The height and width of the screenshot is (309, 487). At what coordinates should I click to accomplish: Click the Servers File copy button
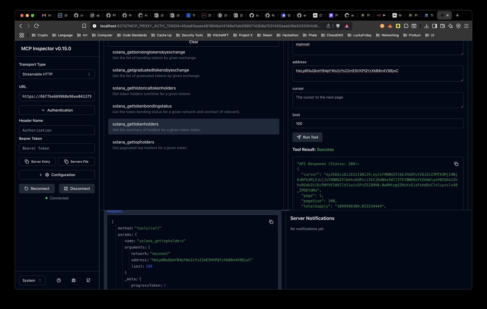click(x=76, y=162)
